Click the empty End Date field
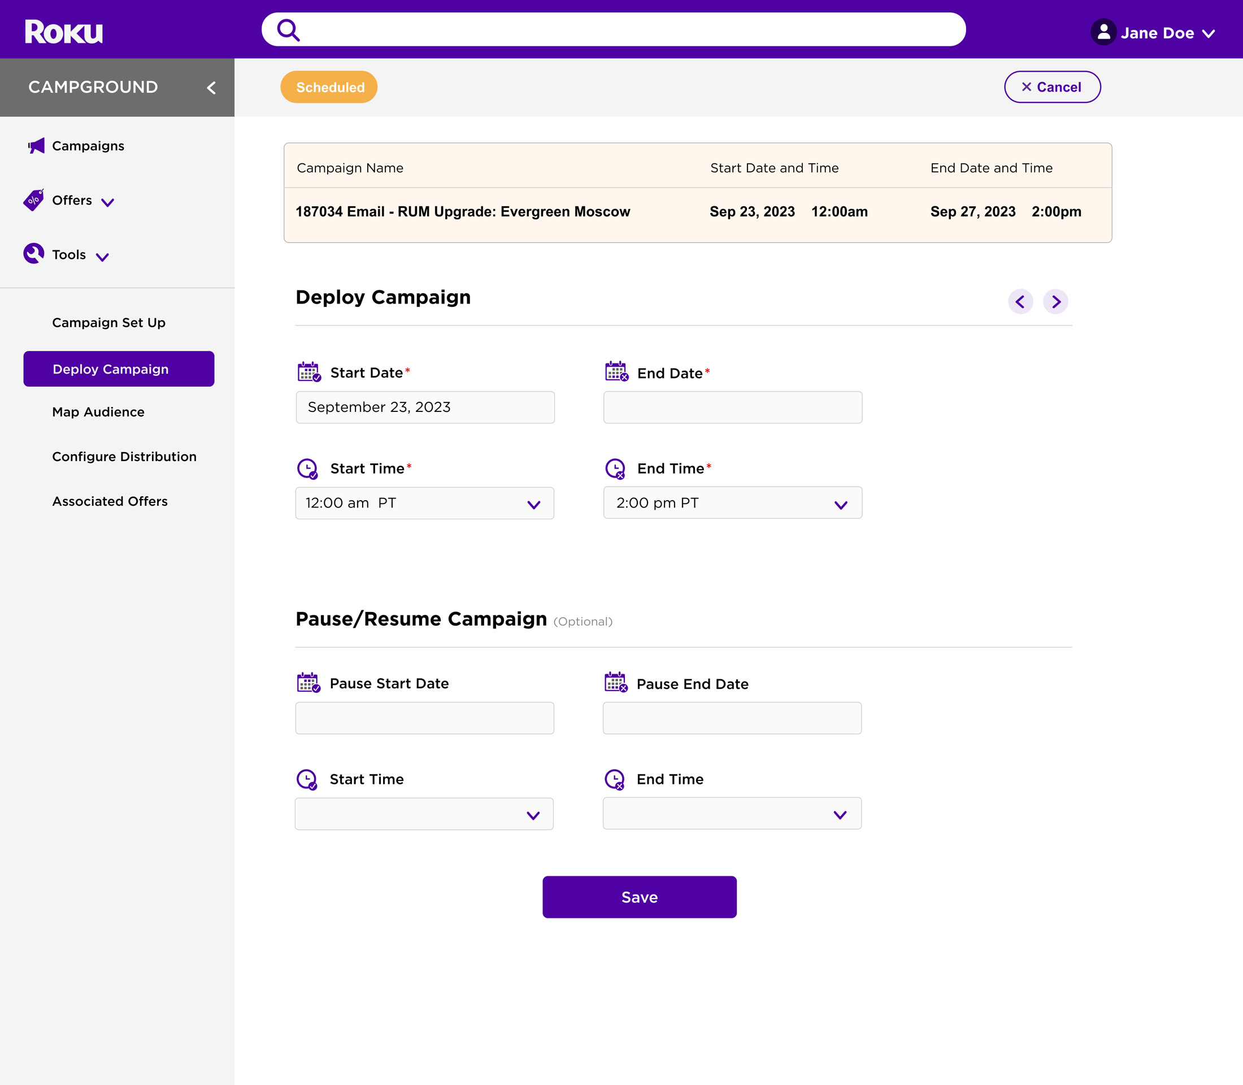Image resolution: width=1243 pixels, height=1085 pixels. pyautogui.click(x=732, y=407)
